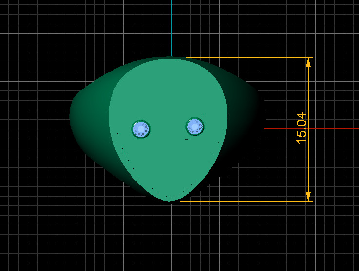The width and height of the screenshot is (359, 271).
Task: Click the right blue gemstone
Action: pyautogui.click(x=195, y=126)
